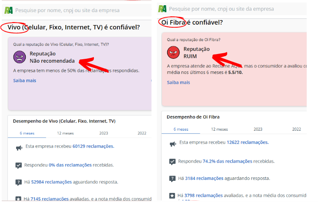Image resolution: width=318 pixels, height=202 pixels.
Task: Click the Reclame Aqui logo in Vivo panel
Action: 9,10
